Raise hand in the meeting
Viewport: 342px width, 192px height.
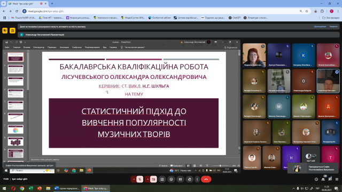190,179
